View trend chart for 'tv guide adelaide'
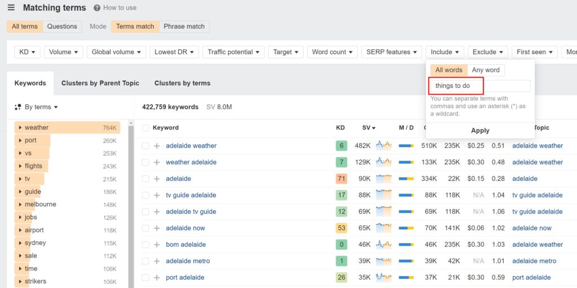The width and height of the screenshot is (577, 288). pos(383,195)
